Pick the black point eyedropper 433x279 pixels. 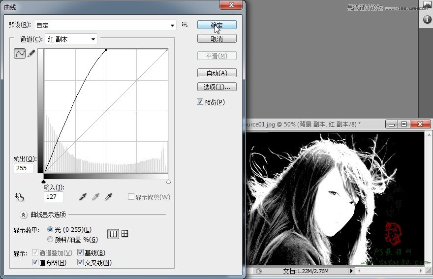(83, 197)
